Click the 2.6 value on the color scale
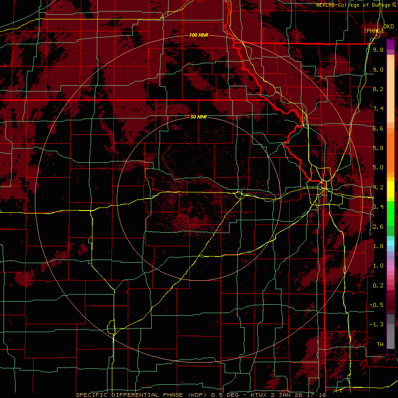This screenshot has width=398, height=398. coord(378,227)
